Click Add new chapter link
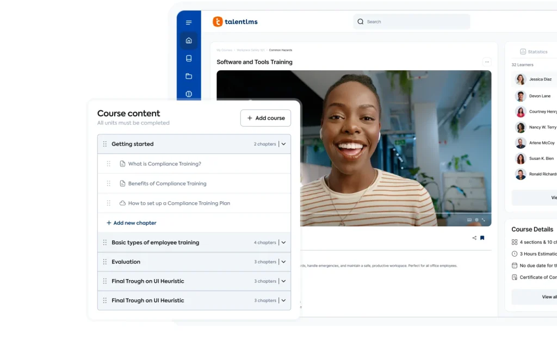Viewport: 557px width, 341px height. point(131,223)
